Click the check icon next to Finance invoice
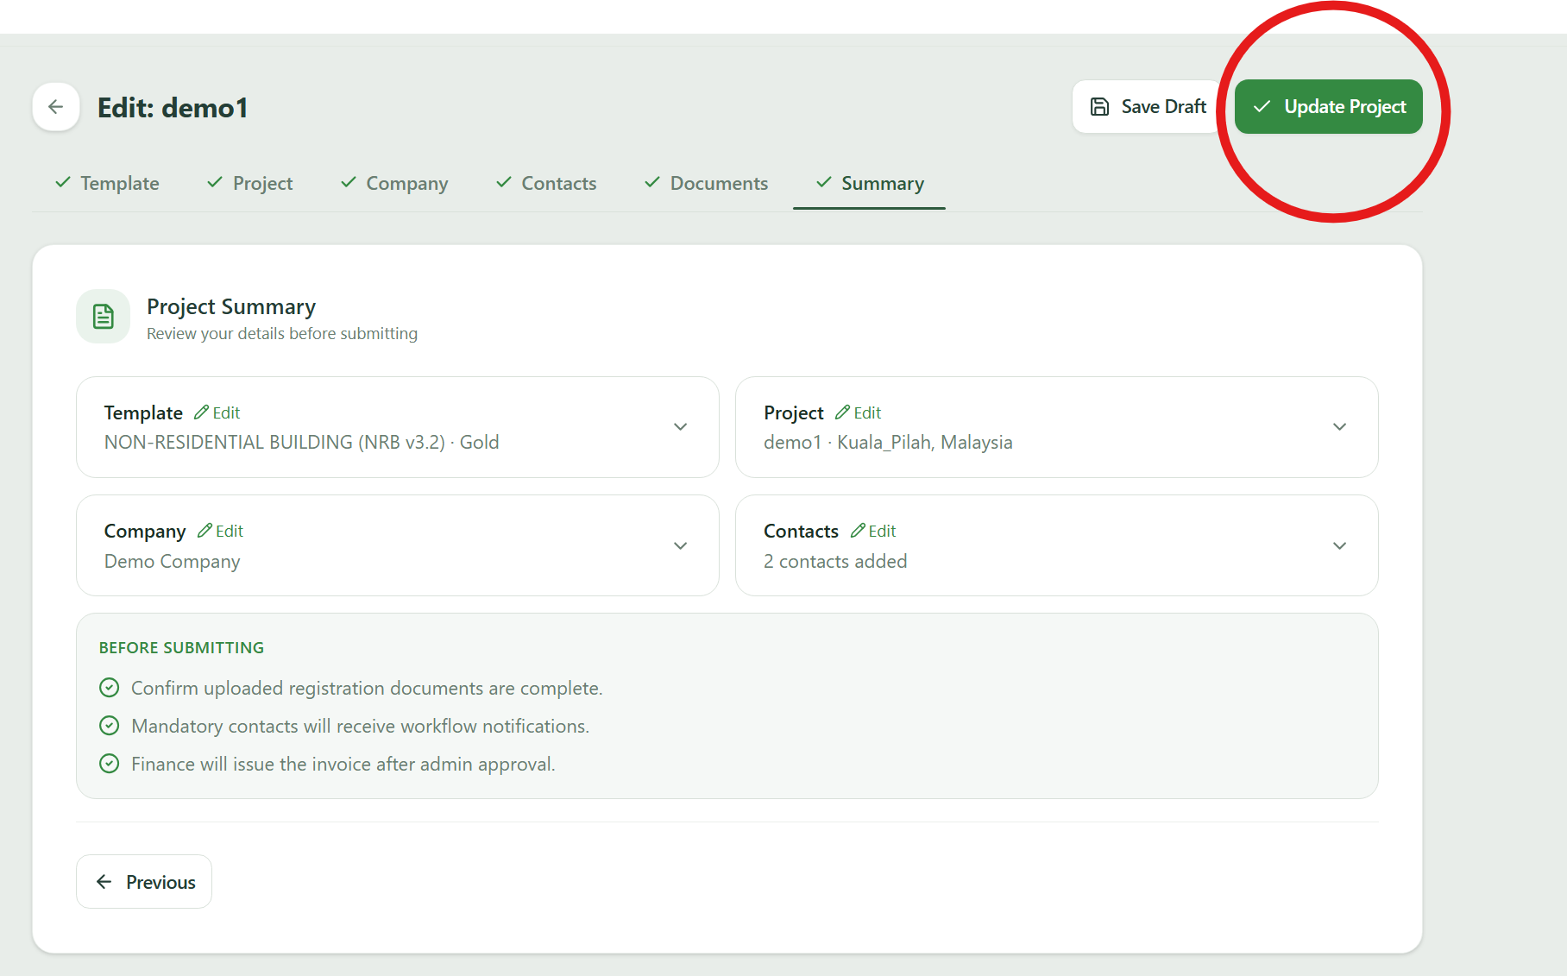Screen dimensions: 1567x976 (x=110, y=764)
